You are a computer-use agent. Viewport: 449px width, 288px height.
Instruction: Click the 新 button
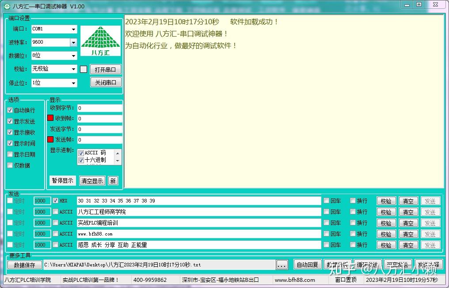tap(113, 181)
